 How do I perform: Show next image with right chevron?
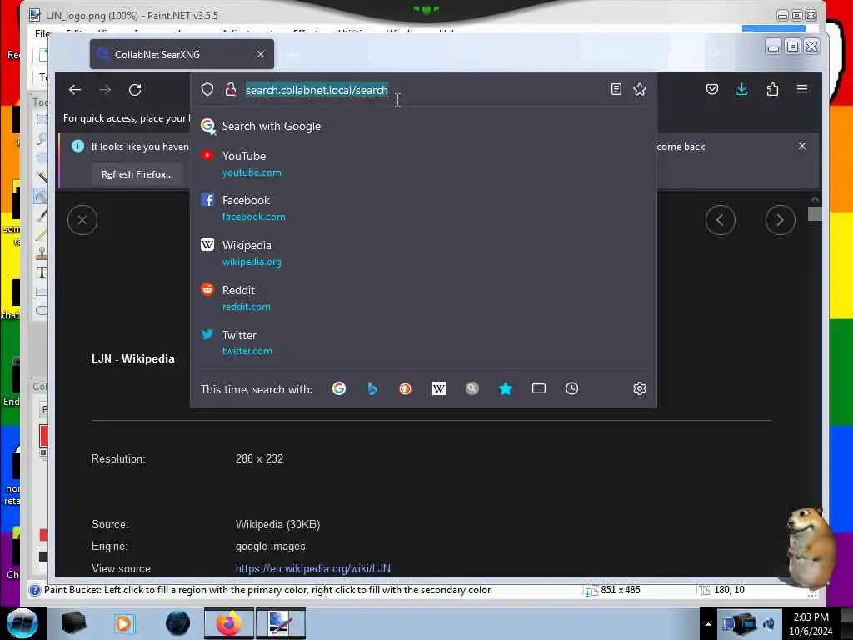click(x=780, y=220)
